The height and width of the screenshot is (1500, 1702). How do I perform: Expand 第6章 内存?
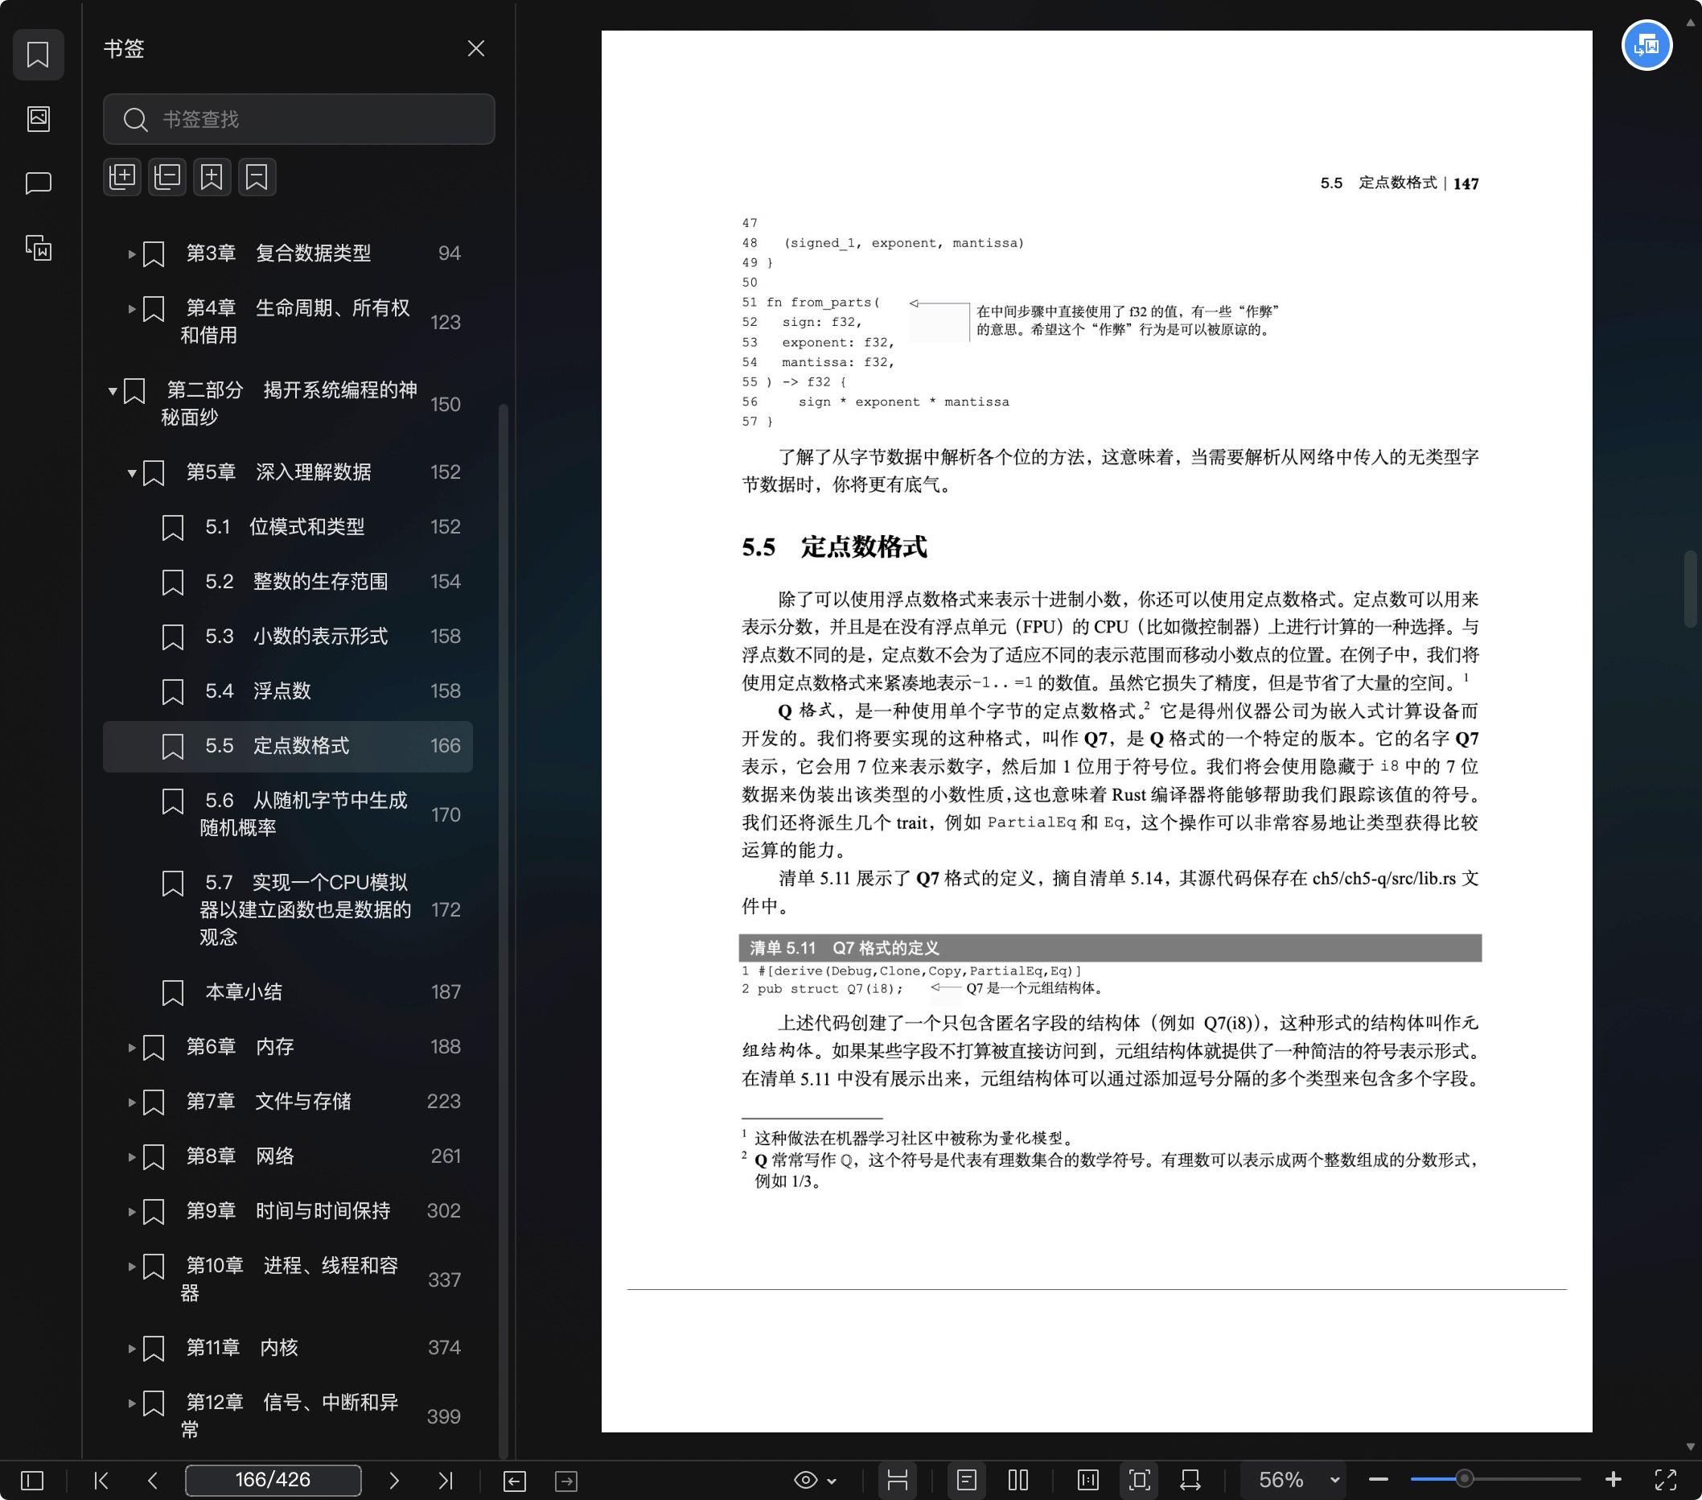(x=131, y=1048)
